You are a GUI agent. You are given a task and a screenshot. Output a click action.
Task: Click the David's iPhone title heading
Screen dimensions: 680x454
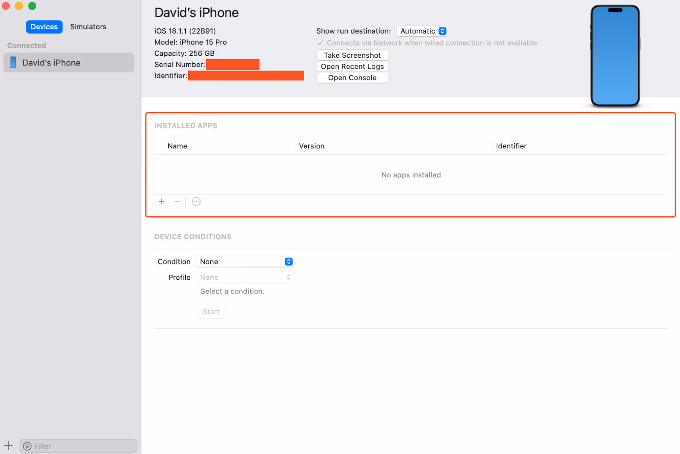click(196, 13)
